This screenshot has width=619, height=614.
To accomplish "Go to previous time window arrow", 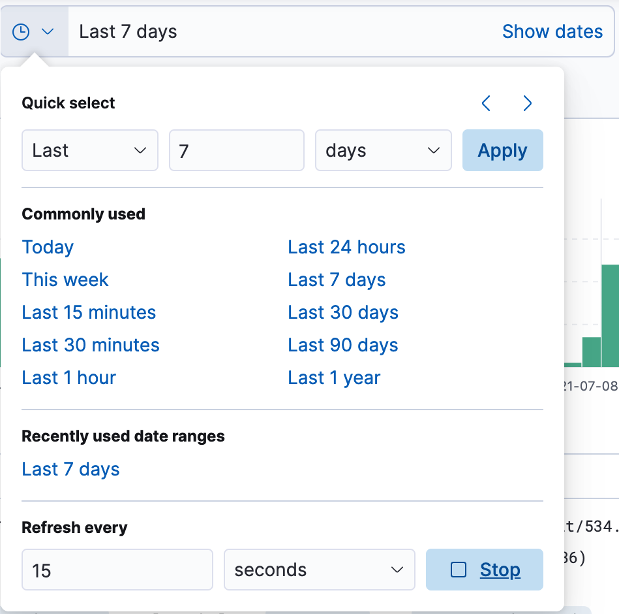I will (486, 103).
